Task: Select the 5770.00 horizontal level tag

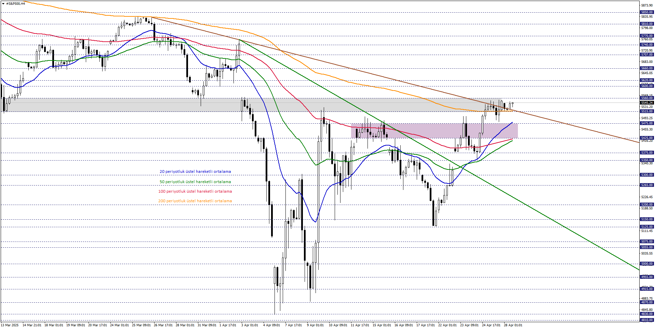Action: pos(647,36)
